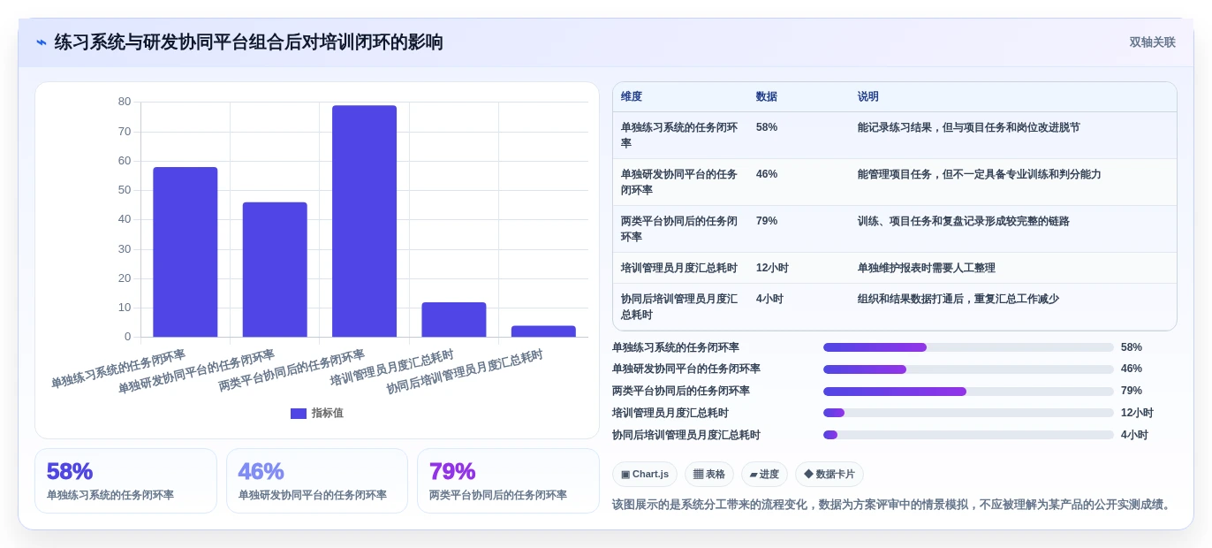Click the page title 练习系统与研发协同平台组合后对培训闭环的影响
Image resolution: width=1212 pixels, height=548 pixels.
[249, 42]
